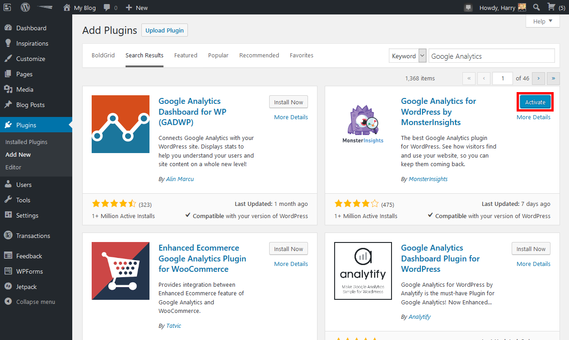This screenshot has height=340, width=569.
Task: Open the Featured plugins tab
Action: 186,55
